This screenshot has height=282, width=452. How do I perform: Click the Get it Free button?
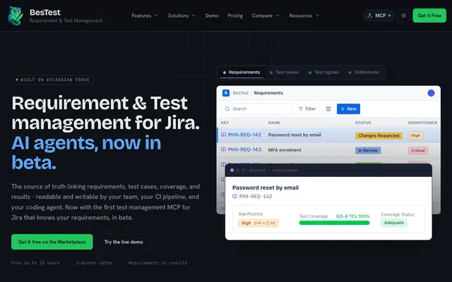[x=429, y=16]
